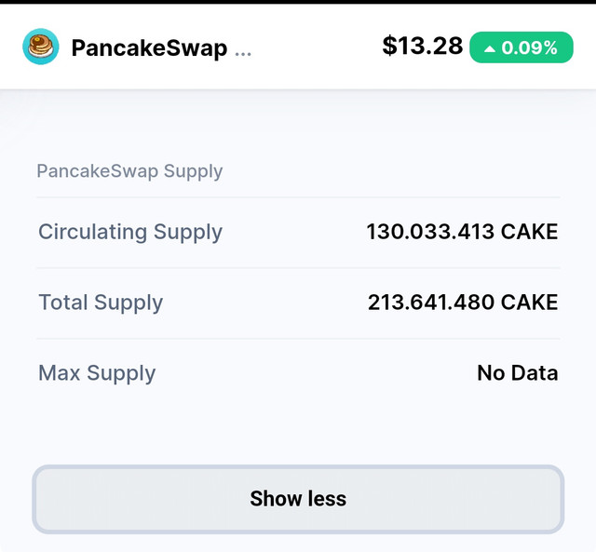This screenshot has width=596, height=552.
Task: Click the 130.033.413 CAKE value
Action: 462,232
